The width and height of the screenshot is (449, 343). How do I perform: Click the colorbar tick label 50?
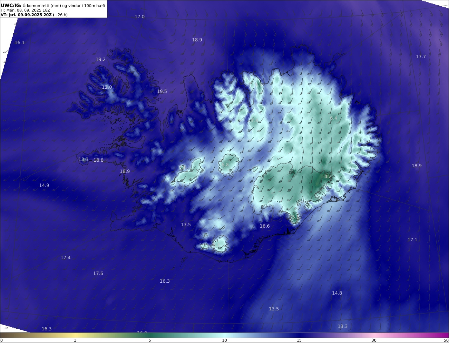tap(446, 341)
